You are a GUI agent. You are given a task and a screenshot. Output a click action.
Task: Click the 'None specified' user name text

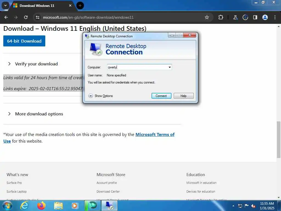116,75
